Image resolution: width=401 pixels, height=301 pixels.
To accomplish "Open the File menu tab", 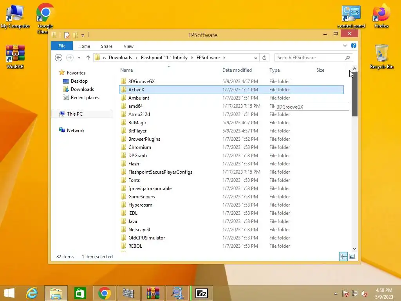I will [62, 46].
